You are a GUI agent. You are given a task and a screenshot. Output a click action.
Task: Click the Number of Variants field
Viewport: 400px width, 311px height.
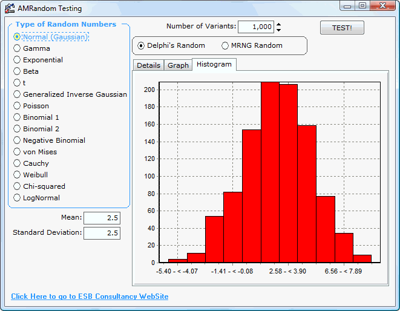tap(255, 27)
